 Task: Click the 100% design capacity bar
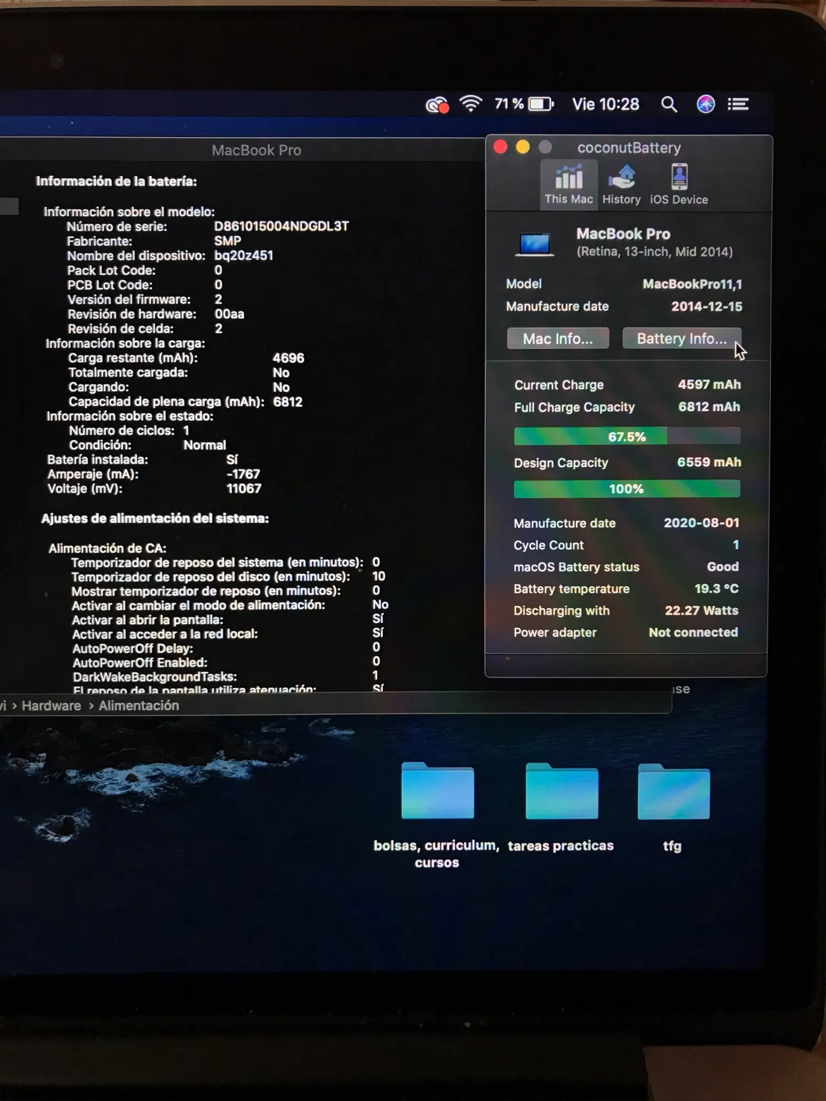pyautogui.click(x=627, y=488)
